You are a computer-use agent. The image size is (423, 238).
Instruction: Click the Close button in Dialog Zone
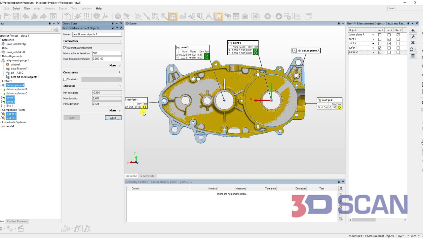pyautogui.click(x=113, y=118)
